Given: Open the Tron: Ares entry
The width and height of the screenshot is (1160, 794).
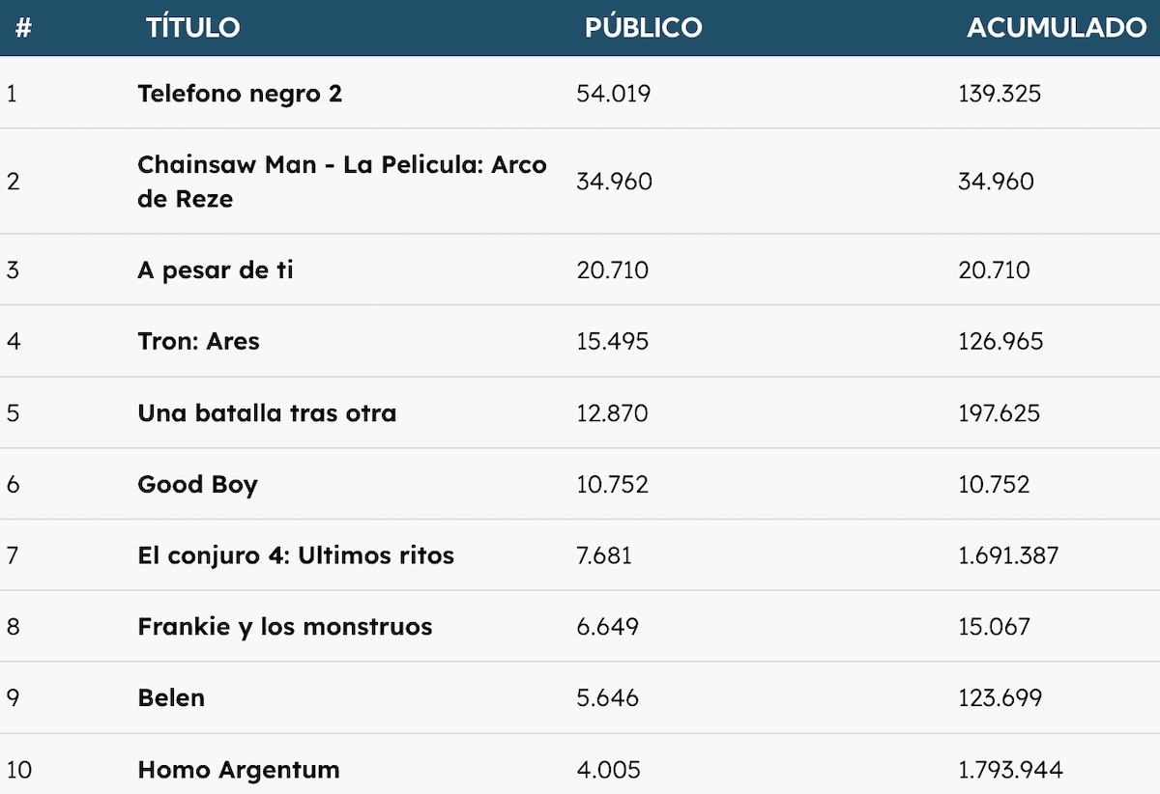Looking at the screenshot, I should tap(198, 341).
